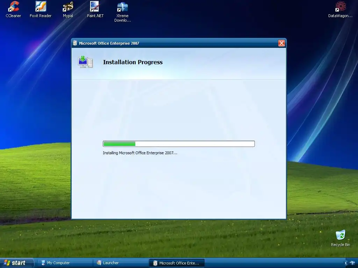Switch to Launcher in the taskbar

tap(121, 263)
